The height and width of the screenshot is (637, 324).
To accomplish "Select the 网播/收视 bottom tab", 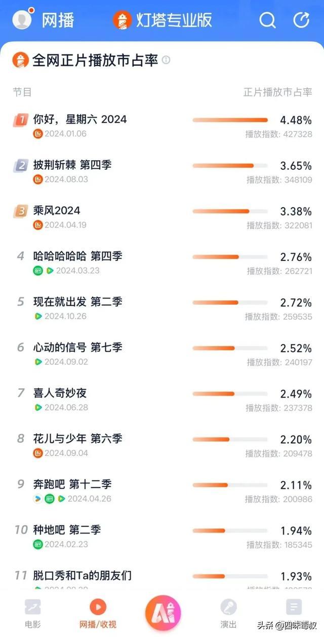I will (x=98, y=612).
